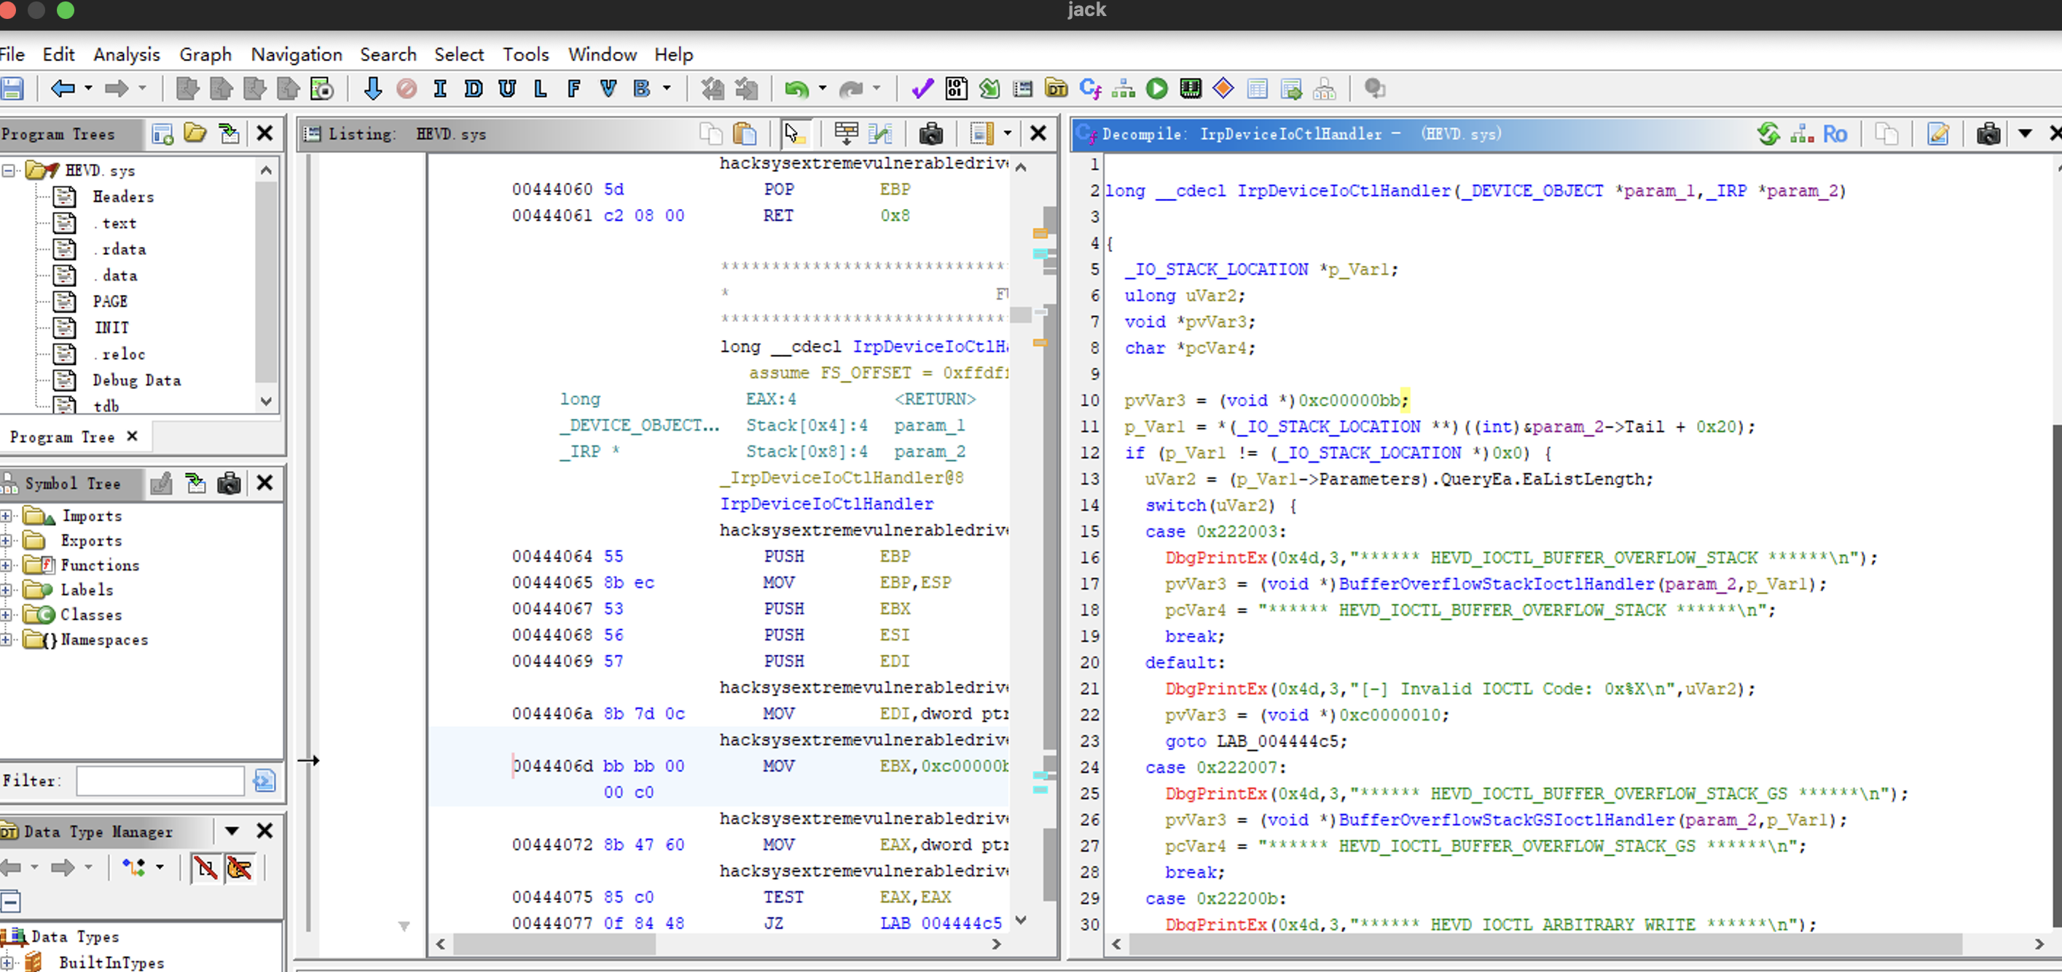Expand the Functions folder in Symbol Tree

click(7, 565)
